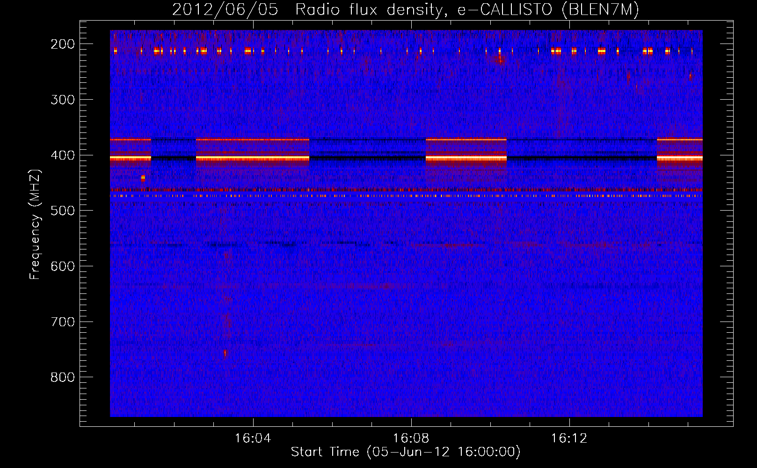Click the e-CALLISTO (BLEN7M) station label
Image resolution: width=757 pixels, height=468 pixels.
(x=548, y=9)
